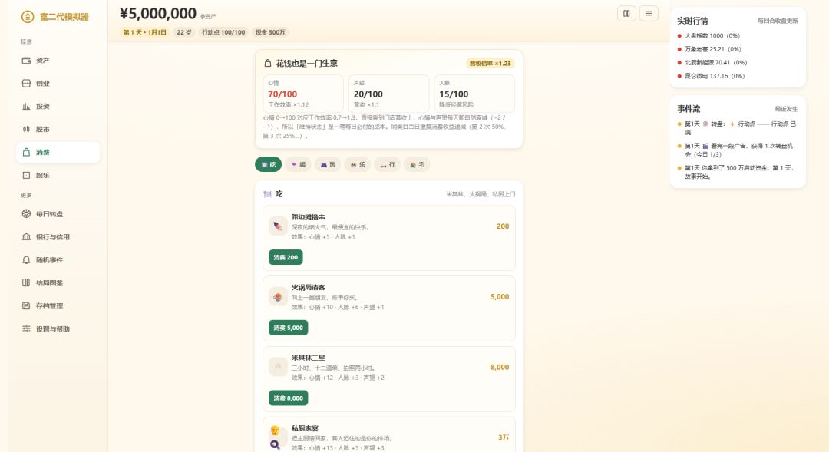
Task: Switch to the 吃 category tab
Action: point(268,164)
